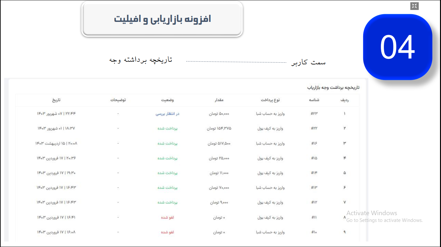Open withdrawal record with ID #23
Image resolution: width=441 pixels, height=247 pixels.
[314, 114]
